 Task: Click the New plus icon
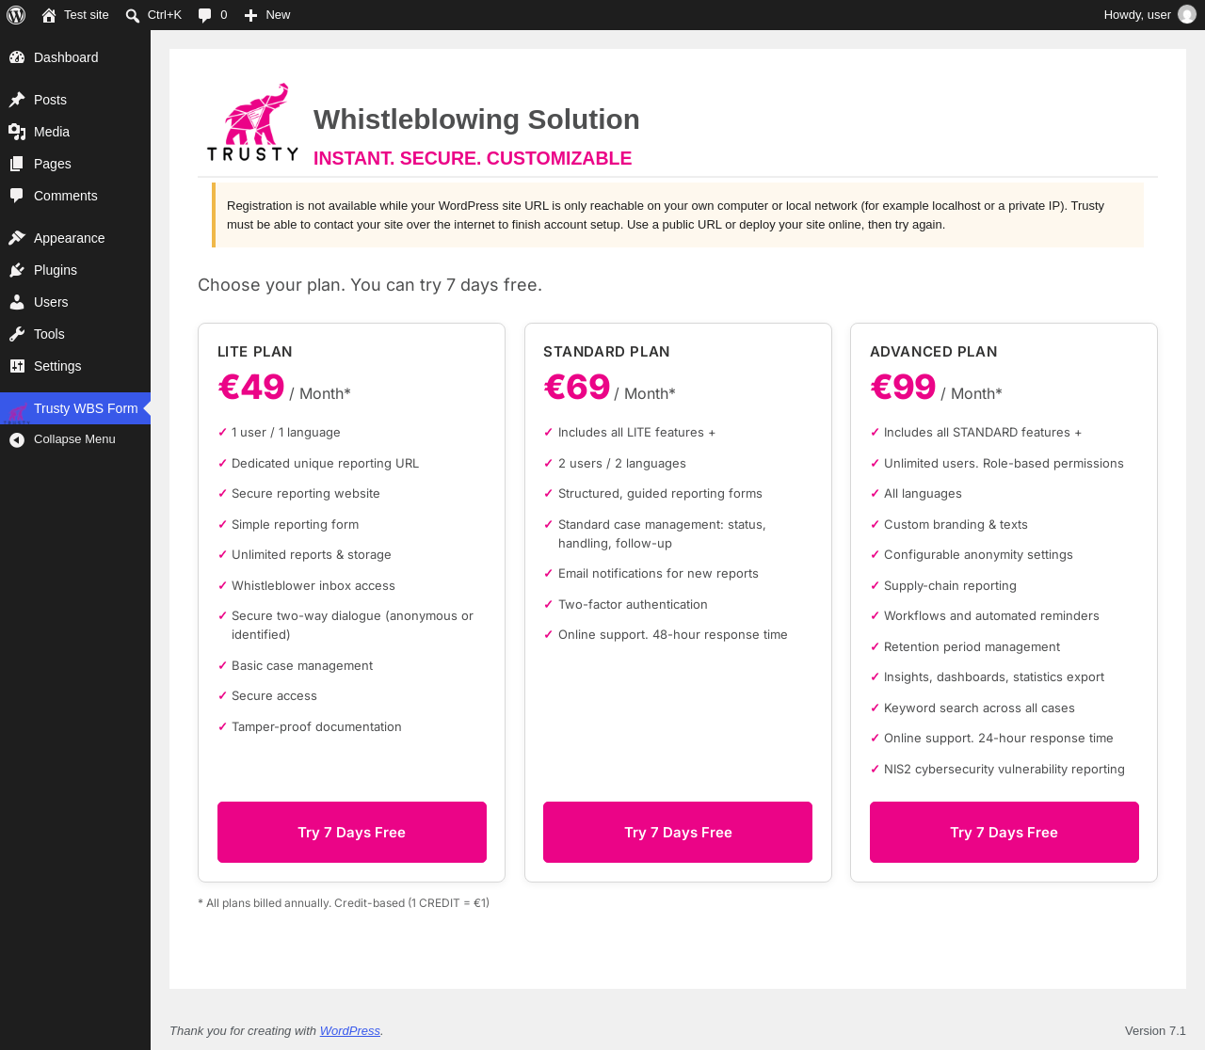click(x=250, y=15)
